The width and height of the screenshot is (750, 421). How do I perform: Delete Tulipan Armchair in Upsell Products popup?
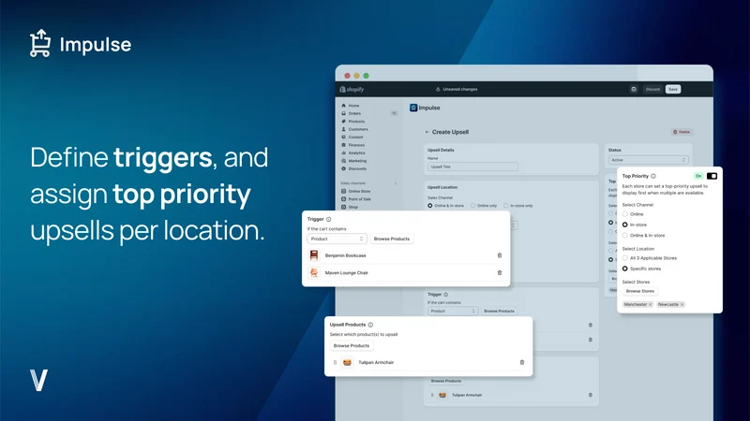522,362
